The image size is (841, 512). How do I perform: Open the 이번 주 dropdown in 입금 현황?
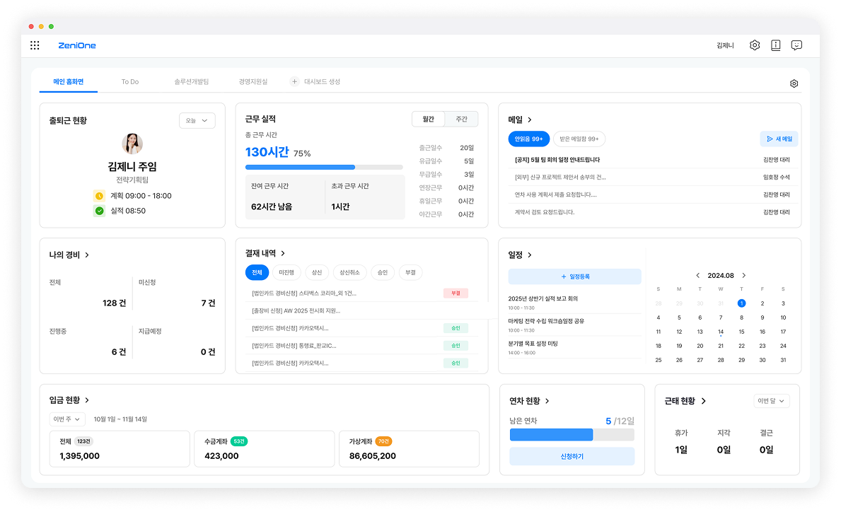[x=69, y=419]
